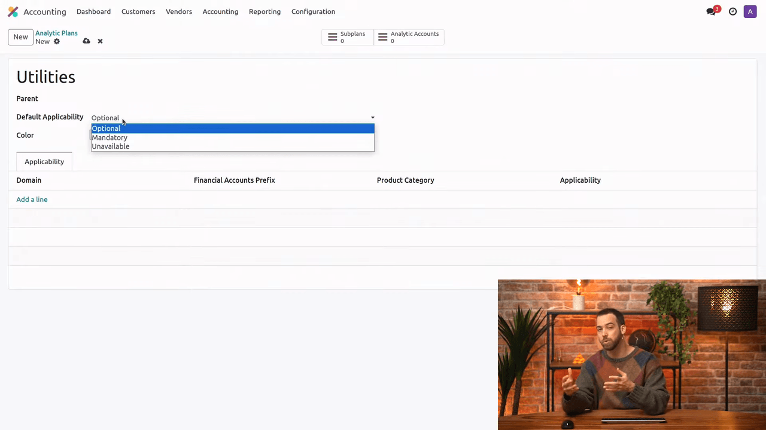Switch to the Applicability tab
Screen dimensions: 766x430
(44, 161)
